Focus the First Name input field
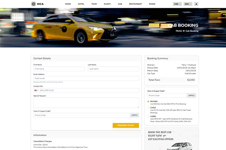 59,69
